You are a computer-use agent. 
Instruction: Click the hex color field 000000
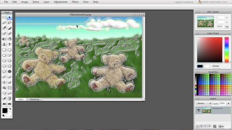[216, 66]
